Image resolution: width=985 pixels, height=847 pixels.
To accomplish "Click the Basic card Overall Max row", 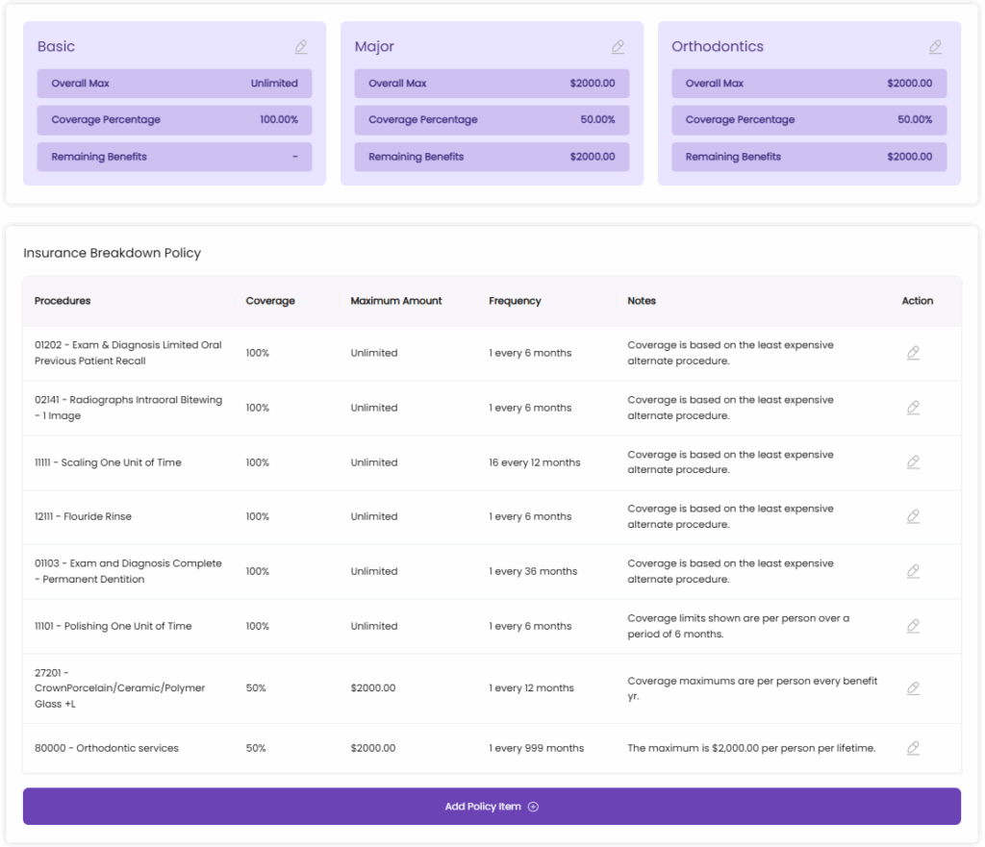I will point(174,84).
